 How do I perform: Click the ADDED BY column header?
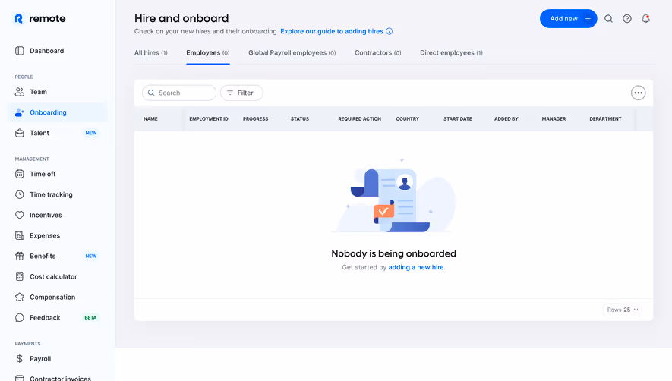point(506,118)
